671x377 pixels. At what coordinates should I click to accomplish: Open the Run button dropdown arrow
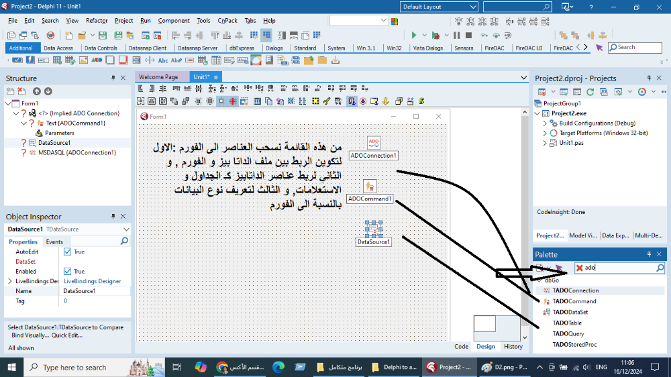[425, 35]
